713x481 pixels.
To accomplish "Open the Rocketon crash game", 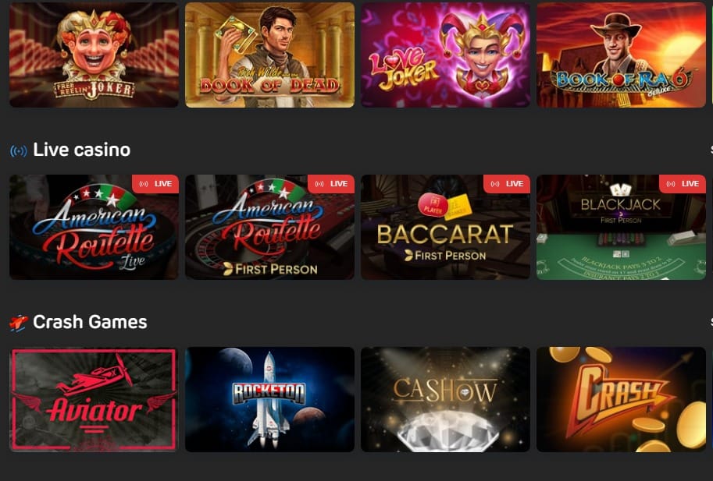I will pos(269,399).
